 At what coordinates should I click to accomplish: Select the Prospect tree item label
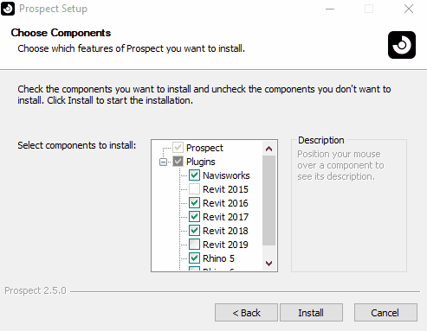point(204,148)
